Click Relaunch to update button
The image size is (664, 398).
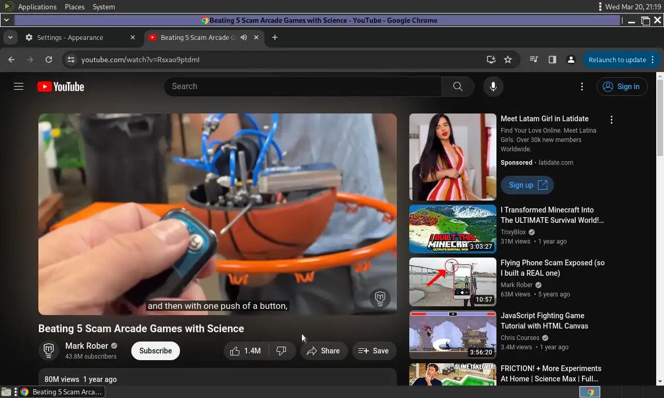coord(617,60)
